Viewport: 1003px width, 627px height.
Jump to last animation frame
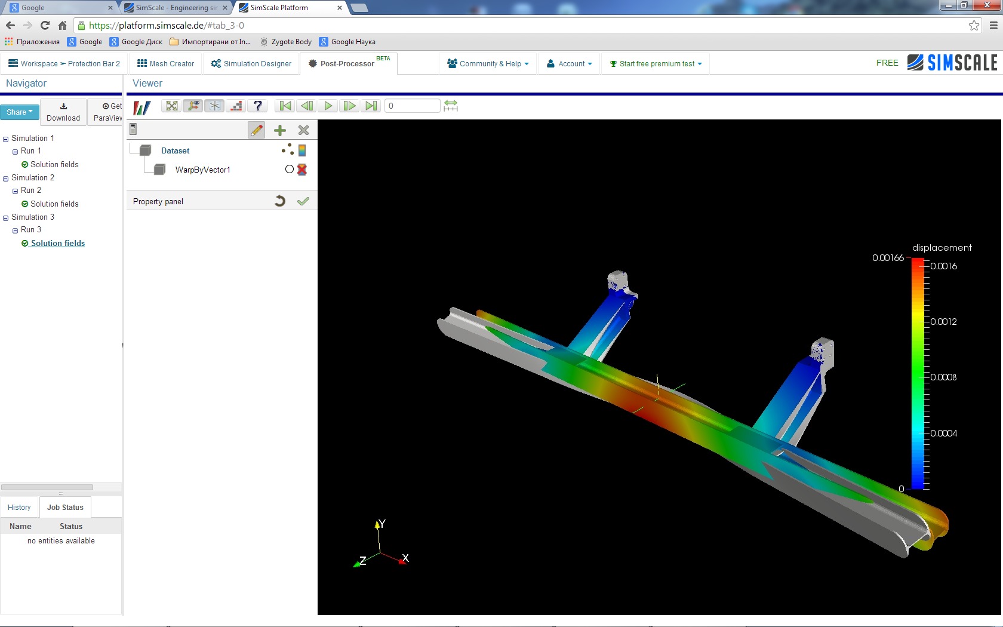click(371, 106)
